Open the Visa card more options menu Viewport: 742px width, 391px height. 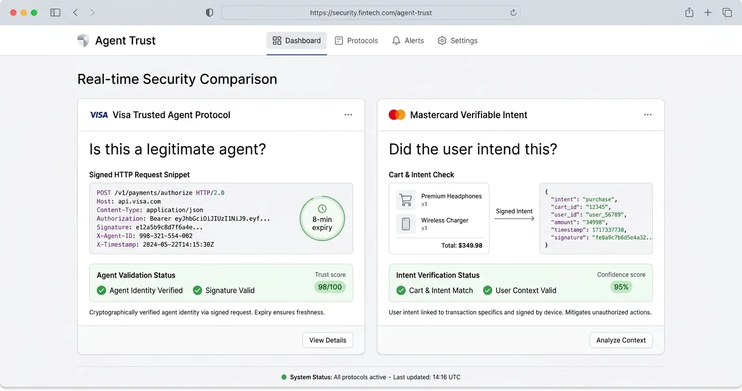[x=348, y=115]
